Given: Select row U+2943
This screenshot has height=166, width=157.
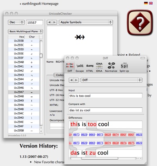Looking at the screenshot, I should click(x=24, y=75).
